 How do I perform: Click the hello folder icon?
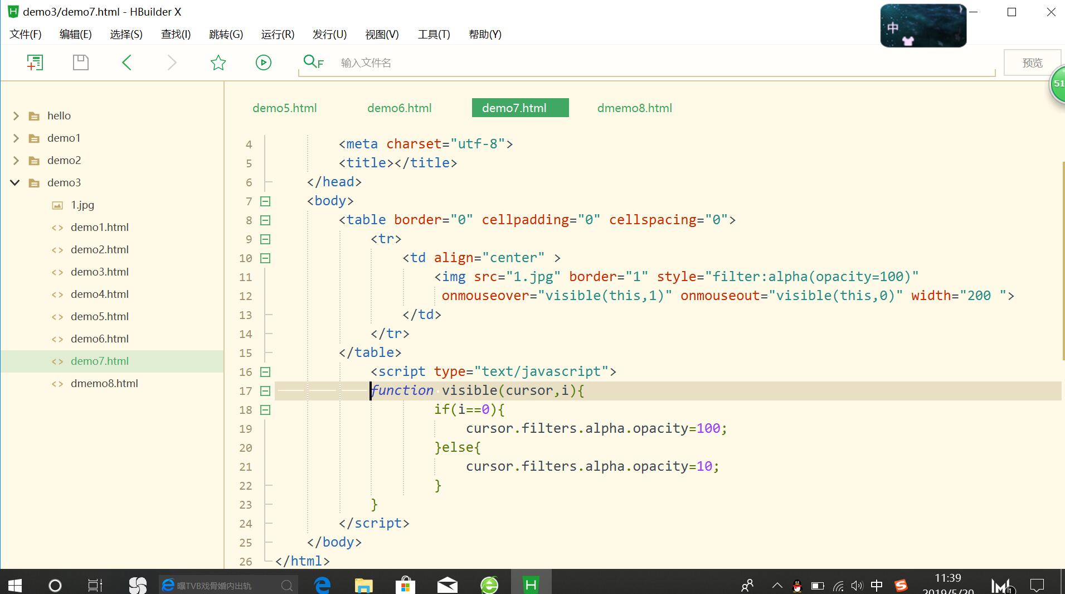35,116
